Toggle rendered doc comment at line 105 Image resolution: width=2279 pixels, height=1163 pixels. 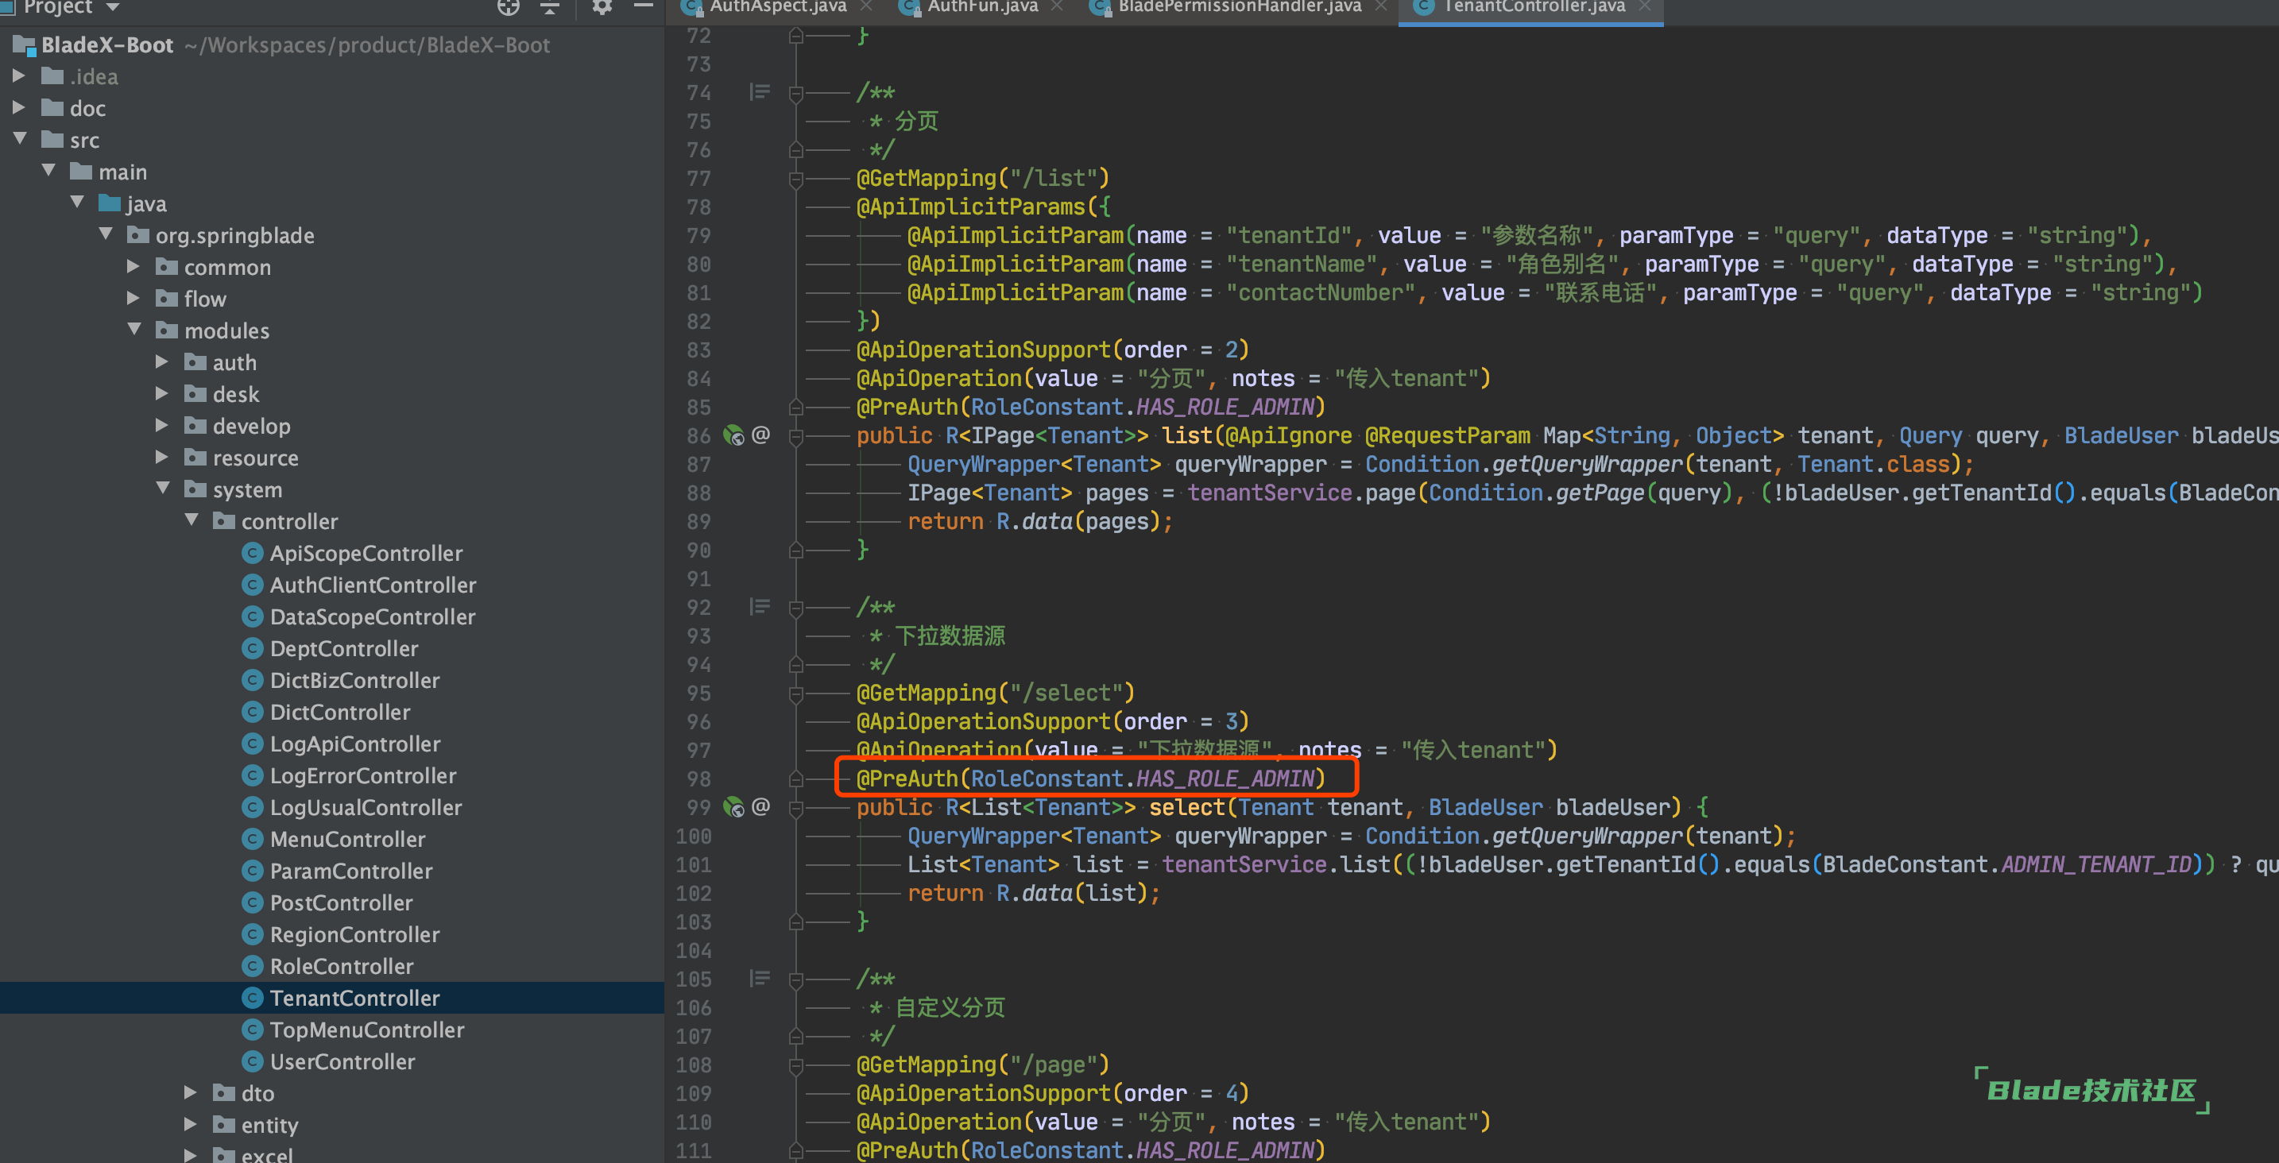coord(759,977)
